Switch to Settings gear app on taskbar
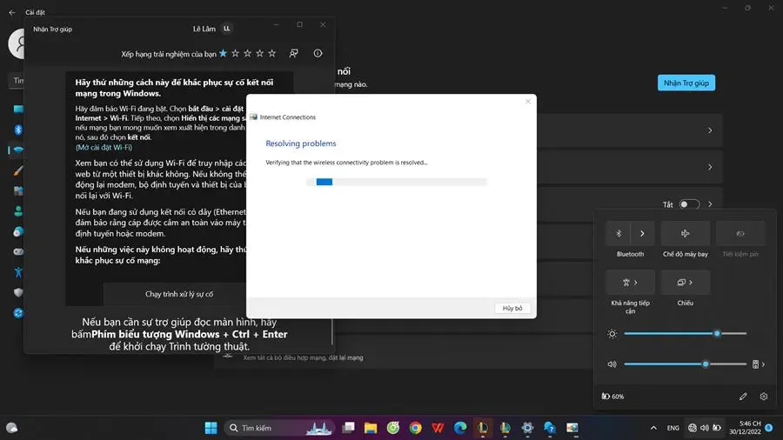The width and height of the screenshot is (783, 440). (x=527, y=428)
